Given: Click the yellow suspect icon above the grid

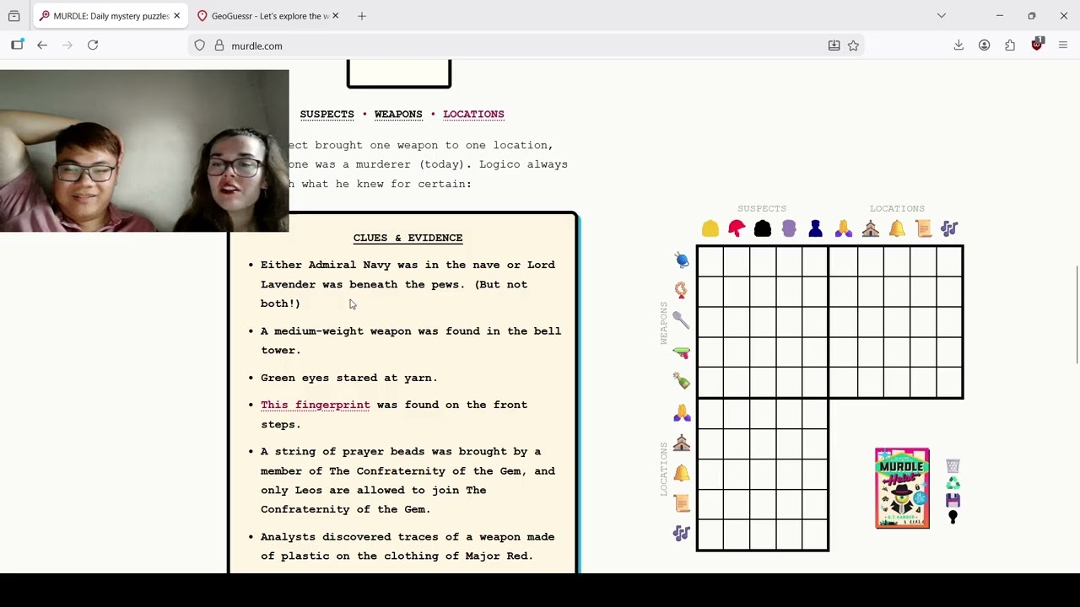Looking at the screenshot, I should click(x=710, y=228).
